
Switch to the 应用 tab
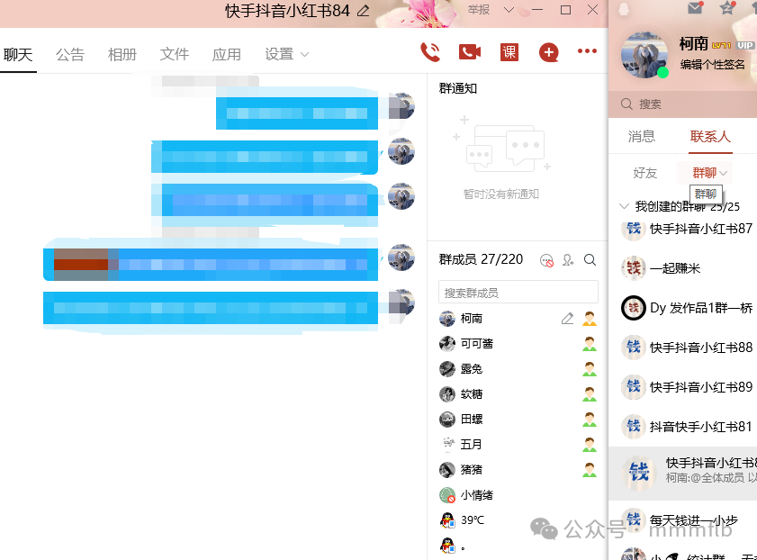(x=227, y=54)
